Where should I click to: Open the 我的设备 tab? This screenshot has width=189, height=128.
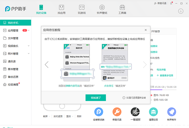point(41,9)
